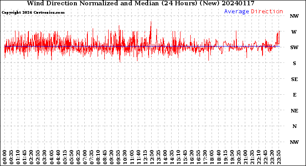
Task: Click the 16:55 time axis label
Action: pyautogui.click(x=199, y=157)
